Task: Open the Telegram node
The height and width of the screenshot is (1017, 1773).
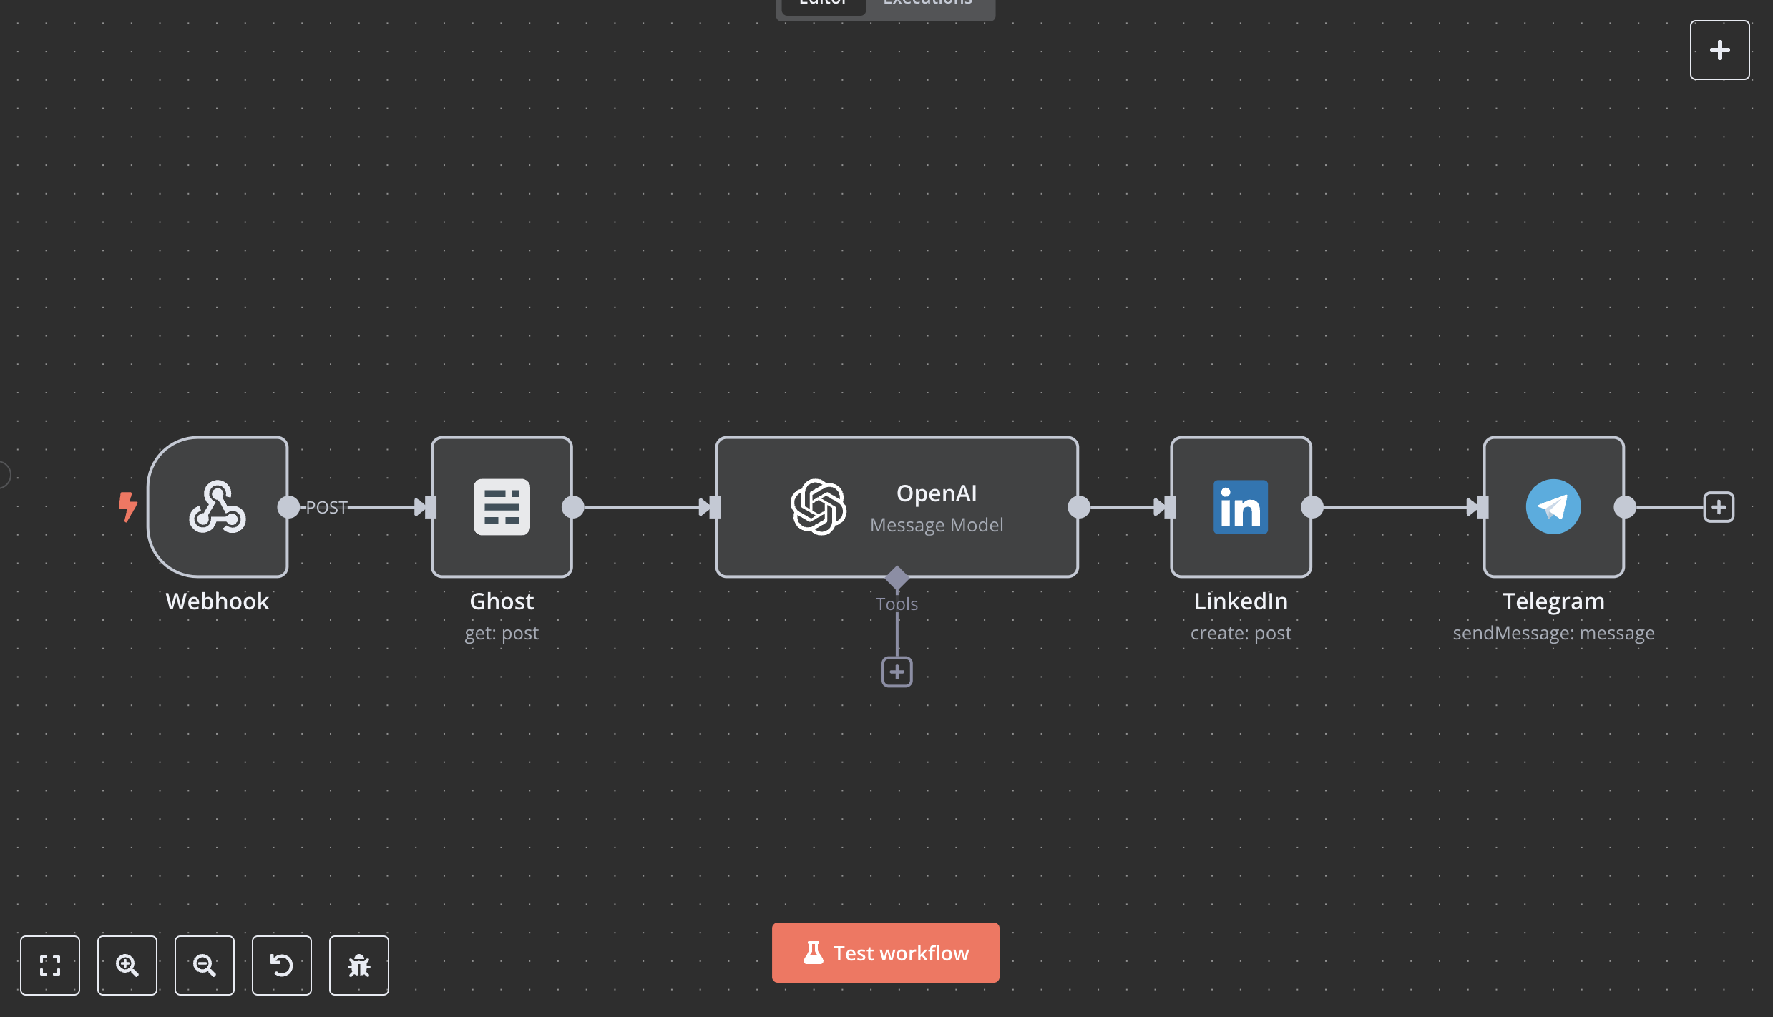Action: tap(1552, 506)
